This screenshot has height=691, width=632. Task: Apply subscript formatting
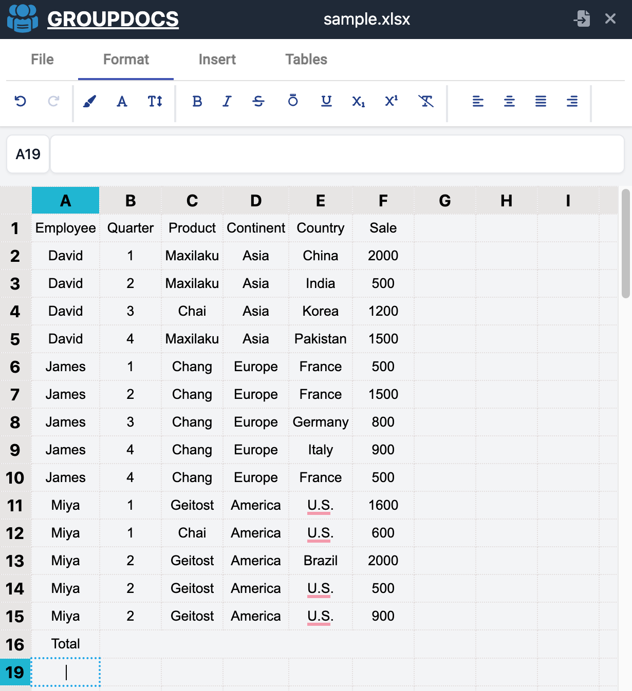(358, 102)
